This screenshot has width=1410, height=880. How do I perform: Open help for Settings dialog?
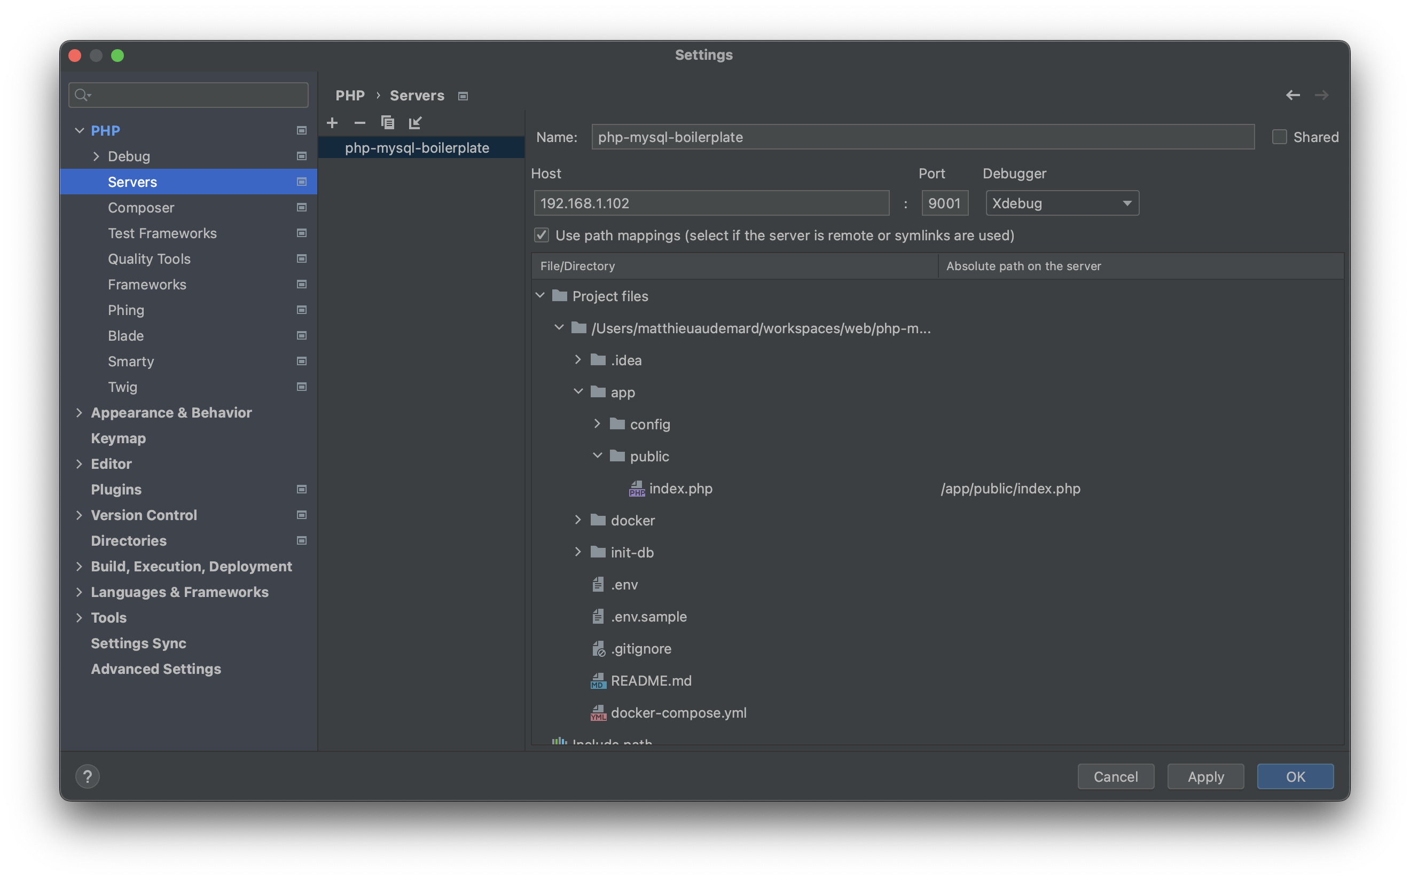[88, 776]
